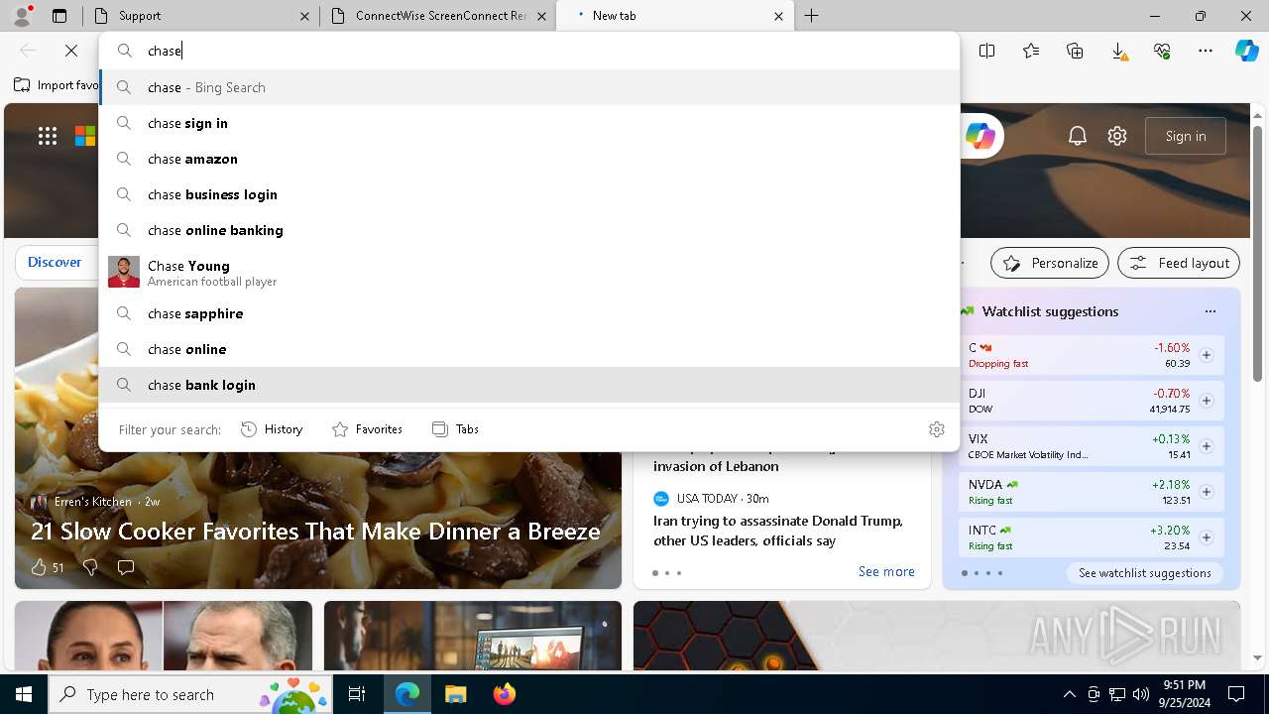This screenshot has height=714, width=1269.
Task: Select 'chase online' suggestion
Action: [x=529, y=349]
